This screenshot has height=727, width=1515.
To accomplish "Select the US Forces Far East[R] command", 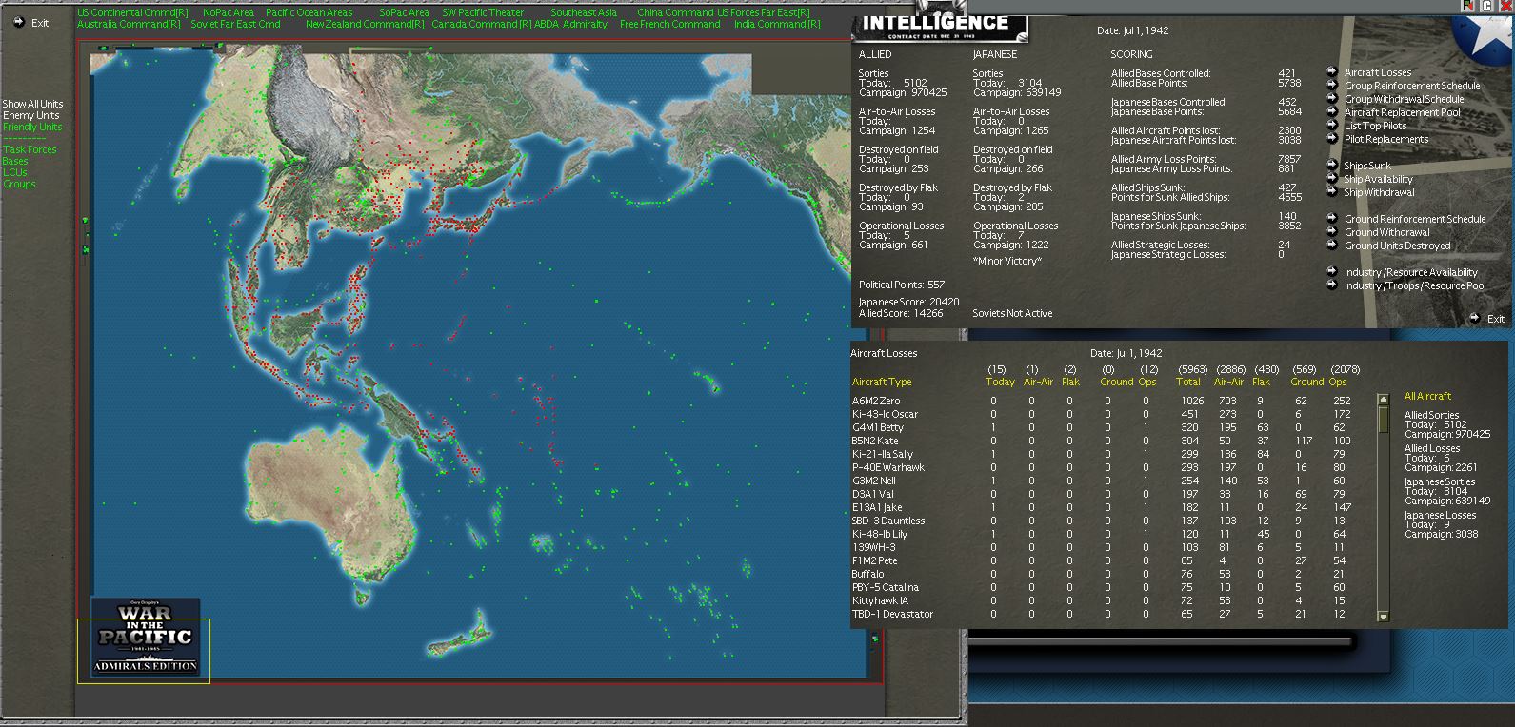I will coord(764,13).
